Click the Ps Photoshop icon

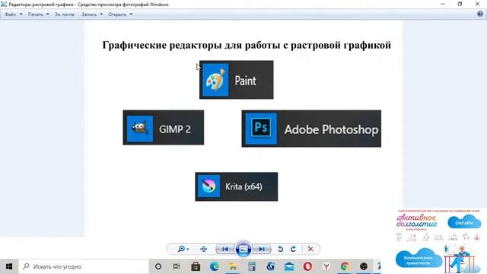[x=261, y=129]
